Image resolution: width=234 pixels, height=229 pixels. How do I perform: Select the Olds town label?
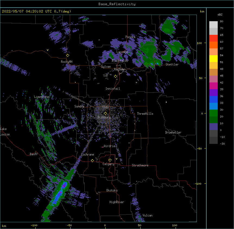coord(105,107)
